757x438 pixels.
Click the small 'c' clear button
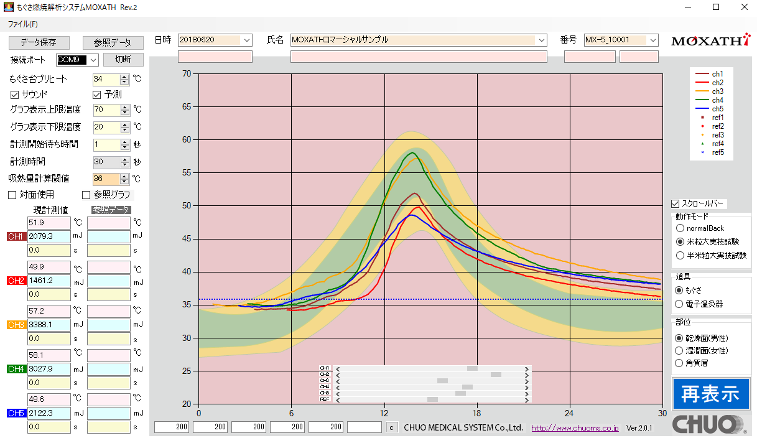tap(391, 427)
